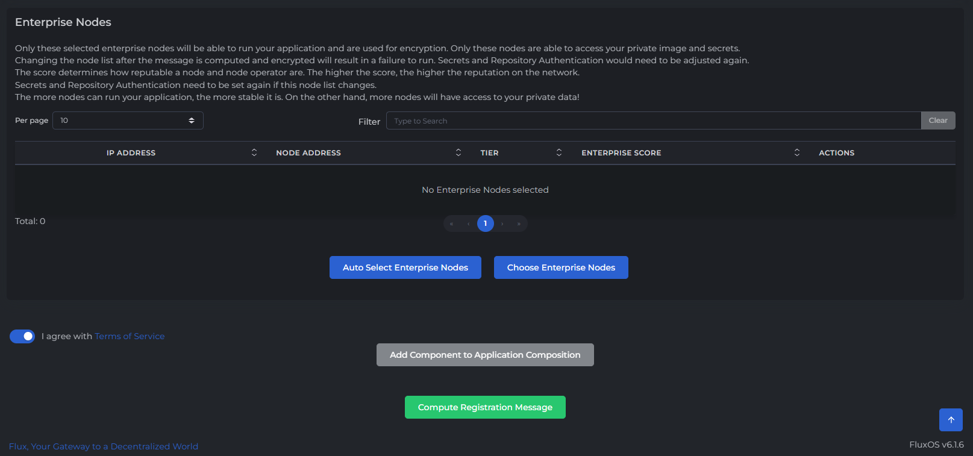Image resolution: width=973 pixels, height=456 pixels.
Task: Sort table by Node Address column
Action: point(308,153)
